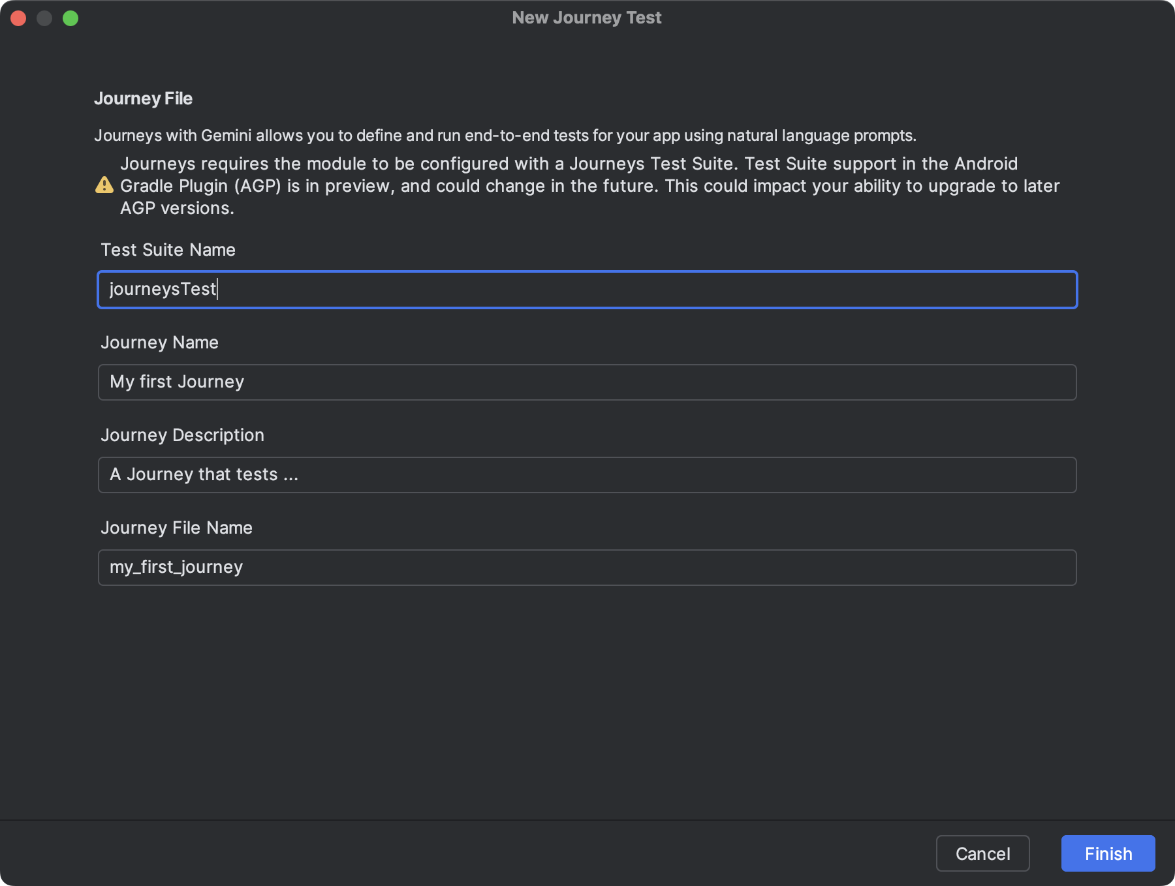Click the placeholder A Journey that tests
This screenshot has height=886, width=1175.
203,475
